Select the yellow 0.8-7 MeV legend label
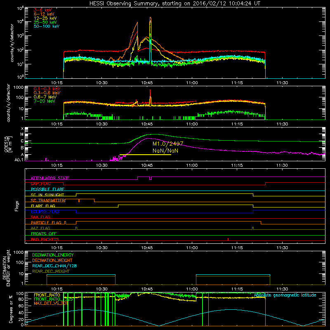 (x=45, y=97)
